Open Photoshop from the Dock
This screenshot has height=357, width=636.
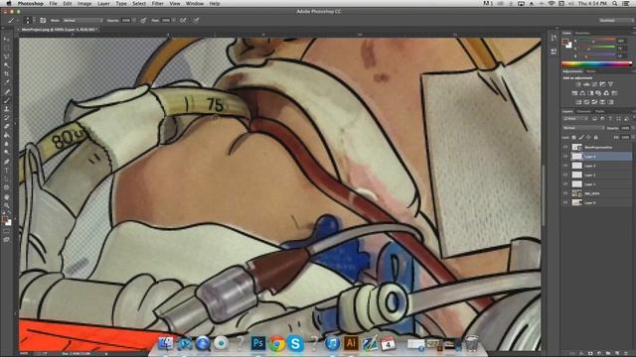pos(258,343)
